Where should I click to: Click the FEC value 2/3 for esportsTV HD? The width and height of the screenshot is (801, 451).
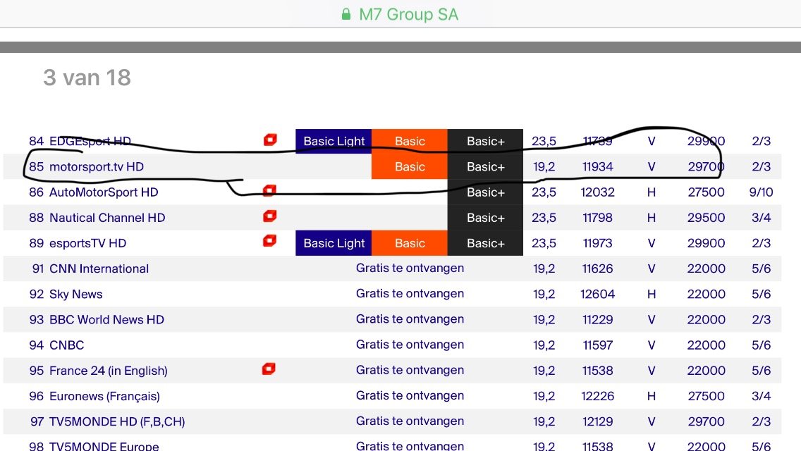click(x=761, y=243)
